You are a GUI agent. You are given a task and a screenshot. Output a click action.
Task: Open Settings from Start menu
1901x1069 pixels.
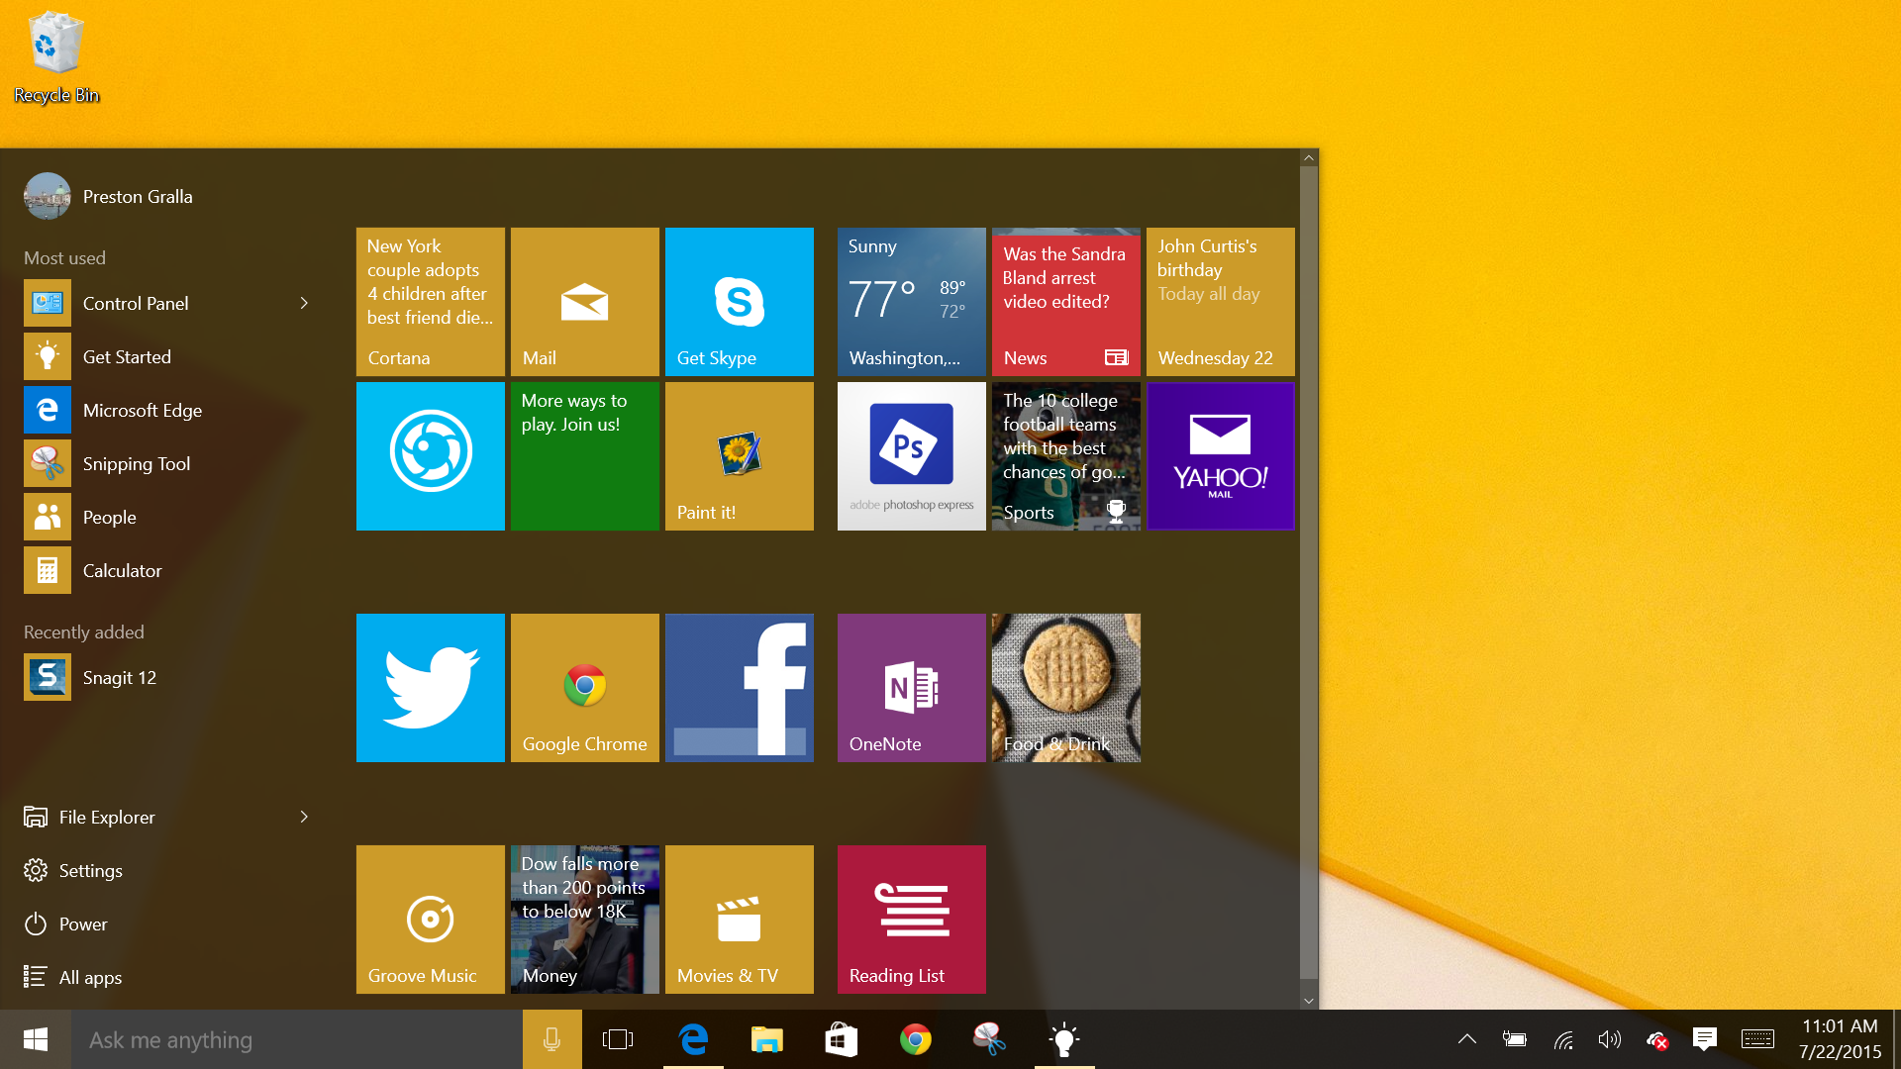tap(89, 869)
